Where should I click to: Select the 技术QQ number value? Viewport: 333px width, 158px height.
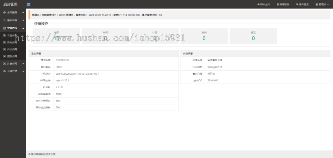click(213, 80)
